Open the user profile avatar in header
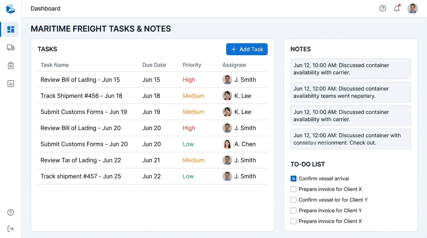 coord(412,9)
